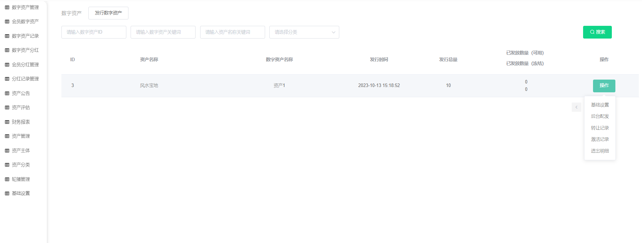This screenshot has width=642, height=243.
Task: Select 基础设置 from the 操作 menu
Action: (x=600, y=105)
